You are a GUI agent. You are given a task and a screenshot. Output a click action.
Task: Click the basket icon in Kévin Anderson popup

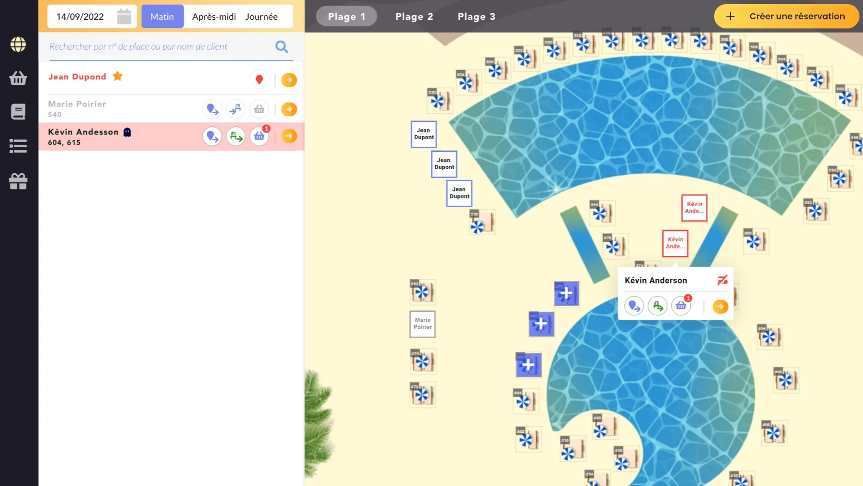pos(681,306)
